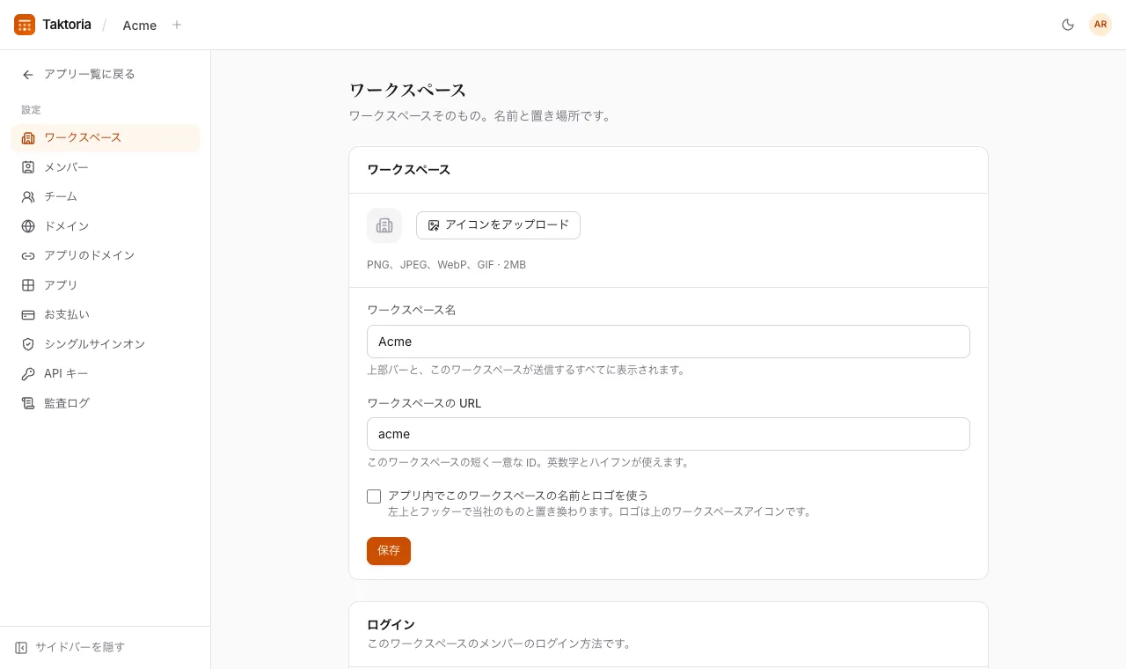Image resolution: width=1126 pixels, height=669 pixels.
Task: Click the API キー key icon
Action: (x=28, y=374)
